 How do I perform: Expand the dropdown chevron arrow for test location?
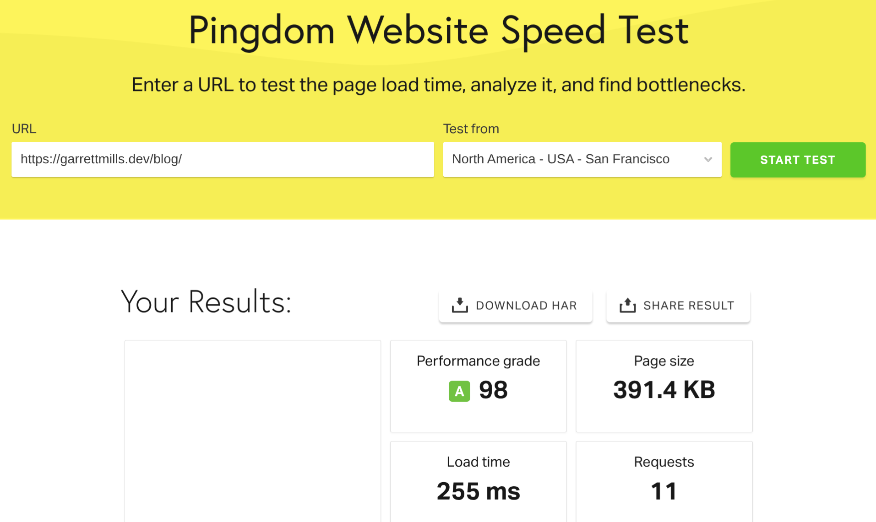point(708,160)
